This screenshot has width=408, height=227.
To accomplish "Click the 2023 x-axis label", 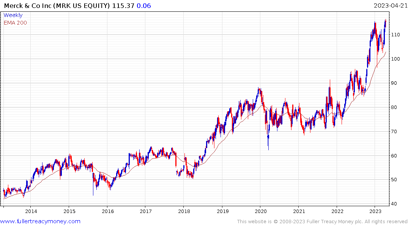I will coord(375,211).
